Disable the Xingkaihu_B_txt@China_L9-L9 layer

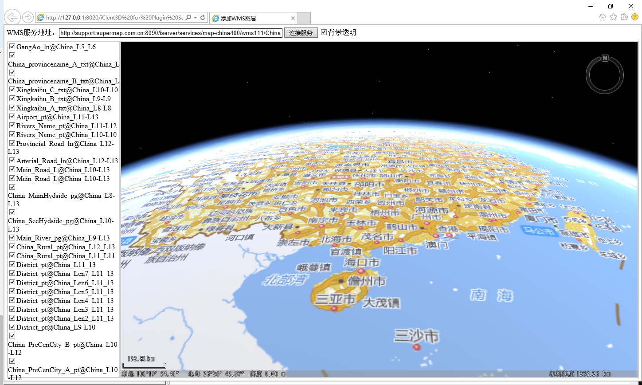(x=12, y=98)
